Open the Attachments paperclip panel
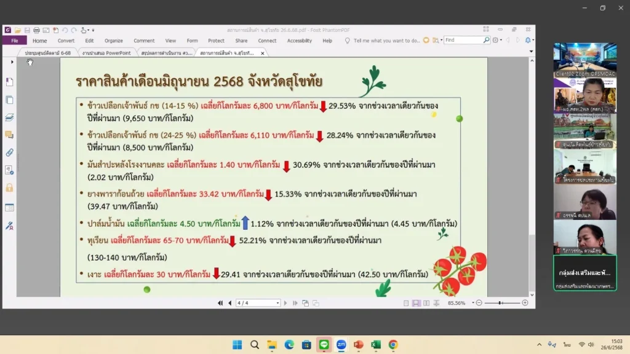The image size is (630, 354). click(10, 152)
